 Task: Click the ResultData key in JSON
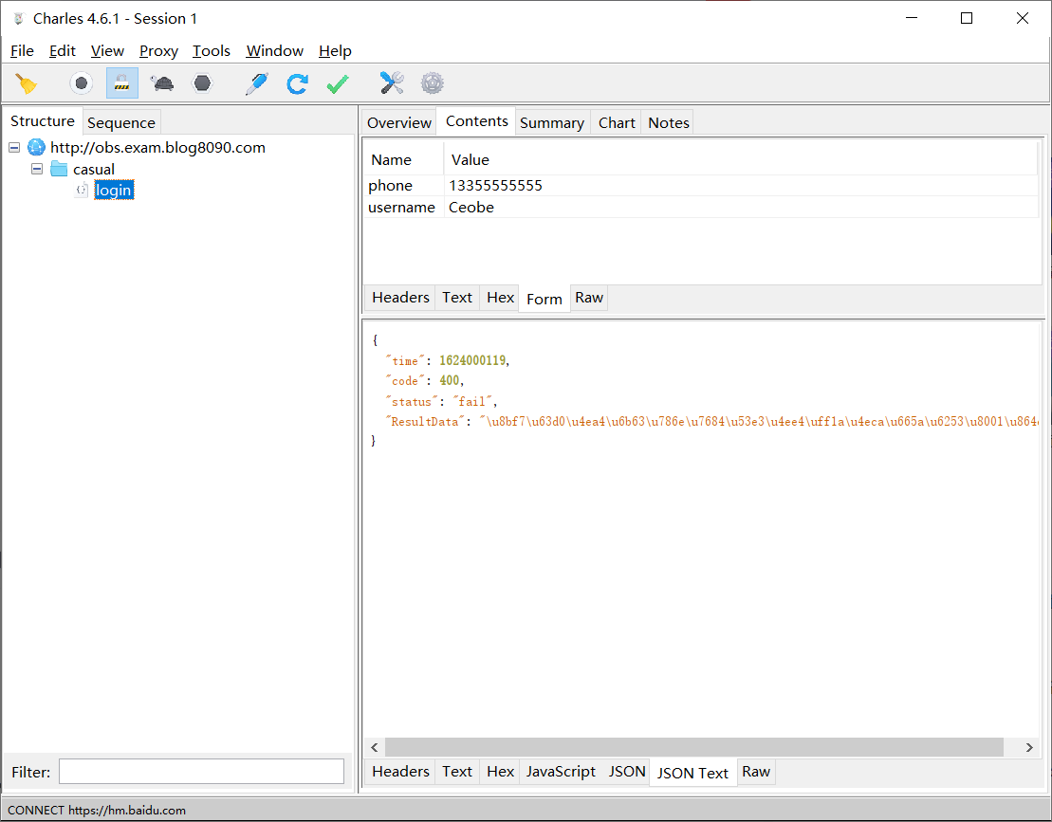(425, 421)
